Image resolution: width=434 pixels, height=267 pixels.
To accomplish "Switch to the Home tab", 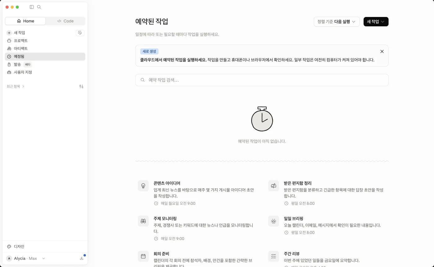I will 25,21.
